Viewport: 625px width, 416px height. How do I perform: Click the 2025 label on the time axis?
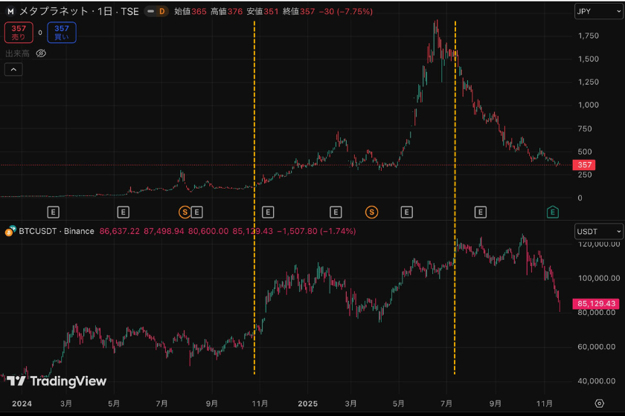(308, 403)
